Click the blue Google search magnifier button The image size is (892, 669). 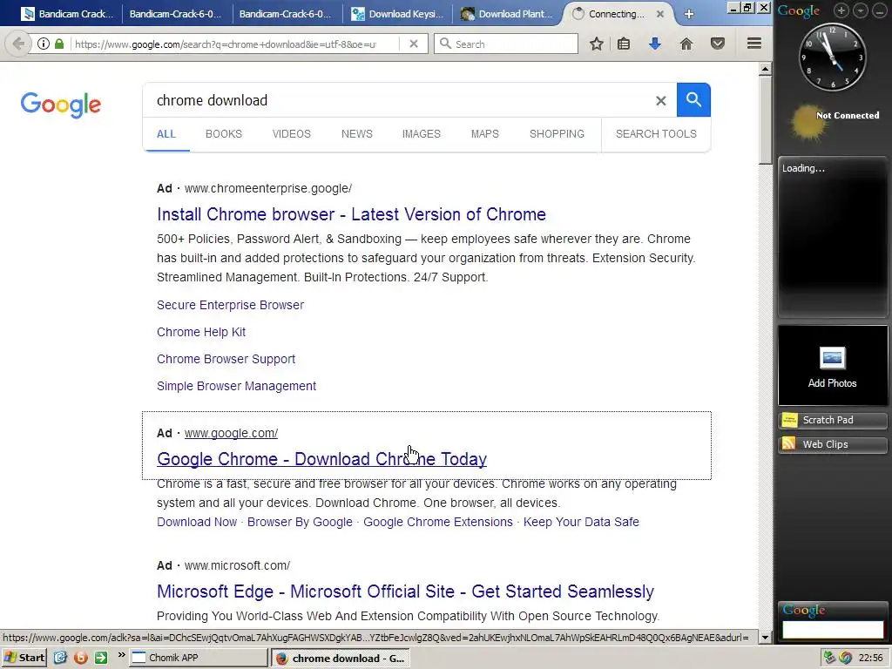pyautogui.click(x=693, y=99)
